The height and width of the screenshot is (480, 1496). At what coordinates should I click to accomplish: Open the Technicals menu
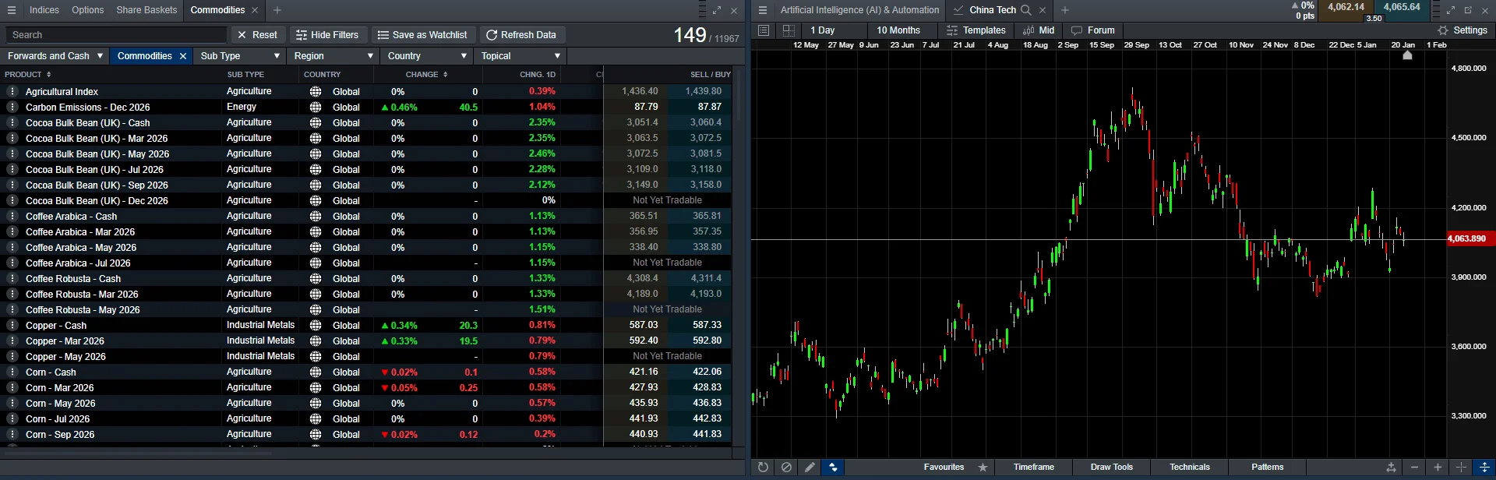point(1190,468)
